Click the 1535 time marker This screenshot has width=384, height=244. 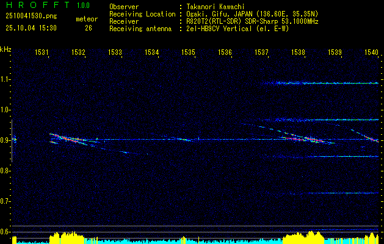pos(188,52)
